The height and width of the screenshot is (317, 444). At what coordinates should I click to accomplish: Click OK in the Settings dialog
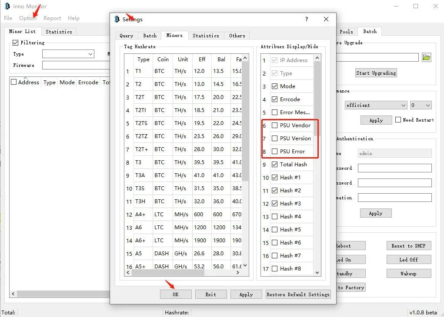tap(176, 294)
